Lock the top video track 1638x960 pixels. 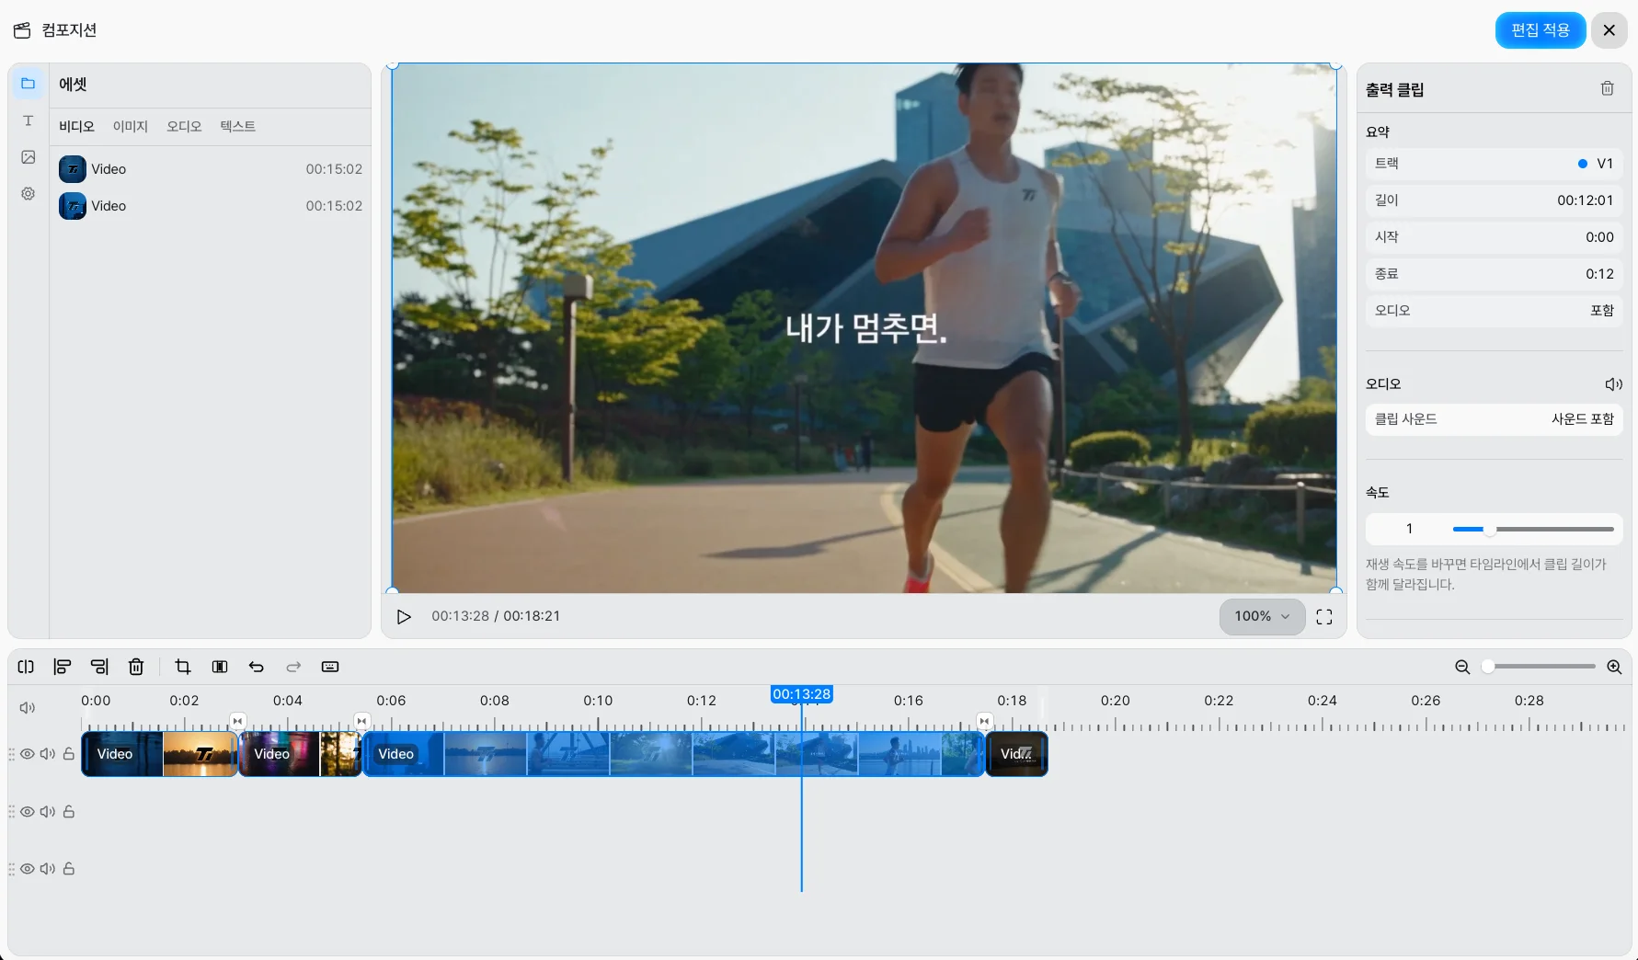pyautogui.click(x=68, y=754)
